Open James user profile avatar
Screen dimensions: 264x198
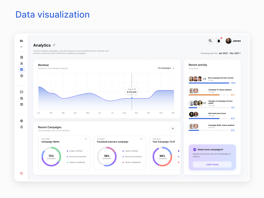point(228,41)
